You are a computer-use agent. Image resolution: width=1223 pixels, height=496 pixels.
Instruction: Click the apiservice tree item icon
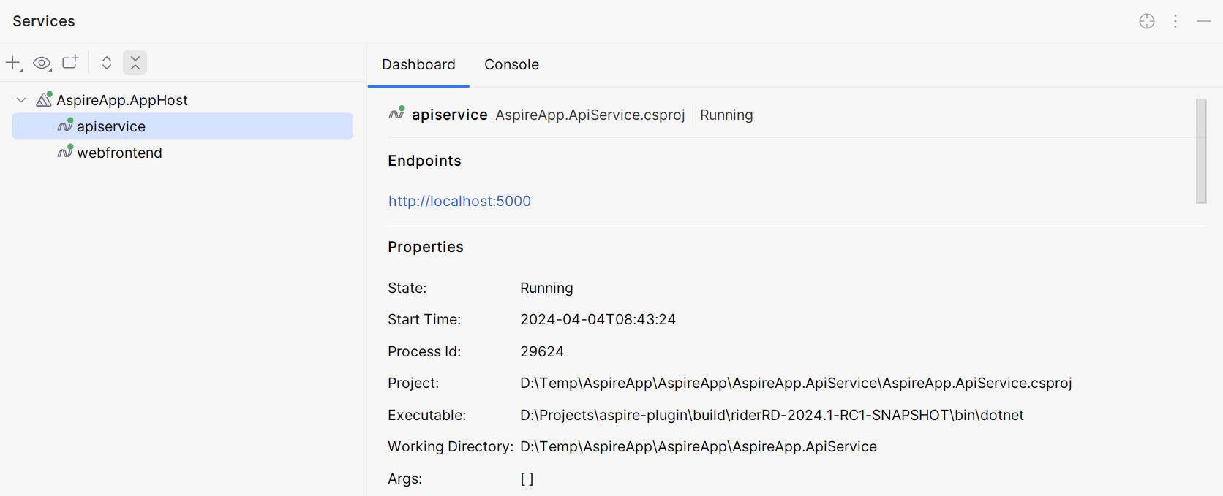pyautogui.click(x=65, y=126)
